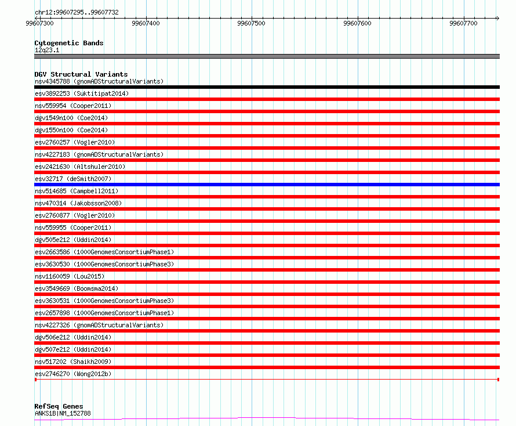Click the ruler's right arrow end
This screenshot has height=426, width=516.
(x=497, y=18)
